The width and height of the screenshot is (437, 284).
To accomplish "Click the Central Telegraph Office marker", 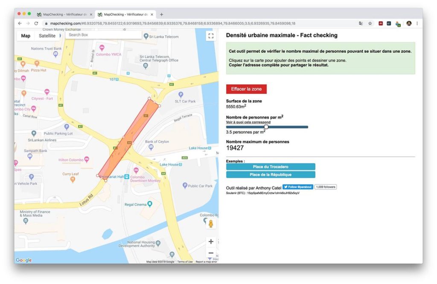I will [x=145, y=66].
